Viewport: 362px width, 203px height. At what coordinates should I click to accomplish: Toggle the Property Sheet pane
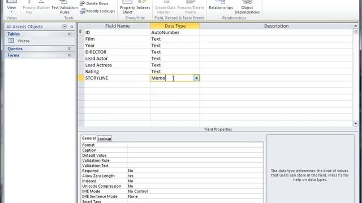[127, 7]
